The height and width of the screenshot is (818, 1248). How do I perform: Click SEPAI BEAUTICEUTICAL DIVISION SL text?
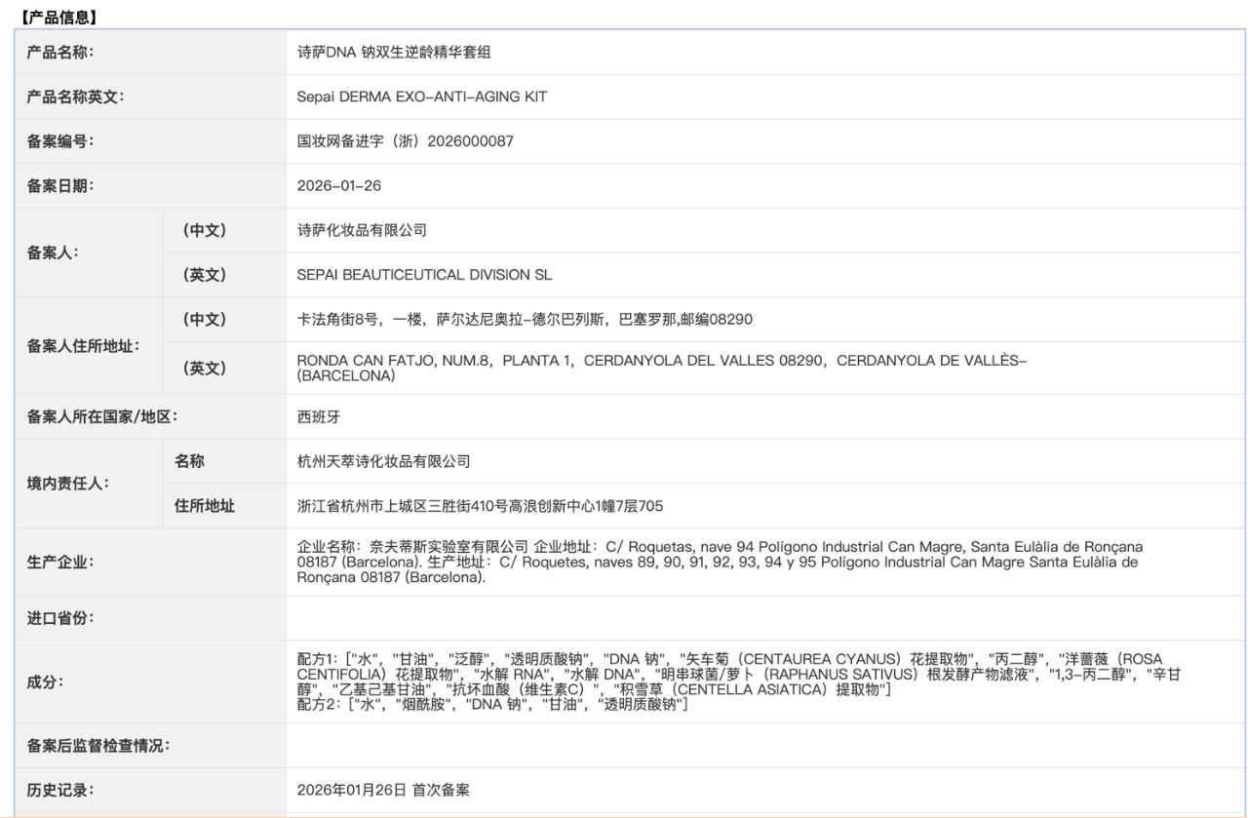(424, 275)
